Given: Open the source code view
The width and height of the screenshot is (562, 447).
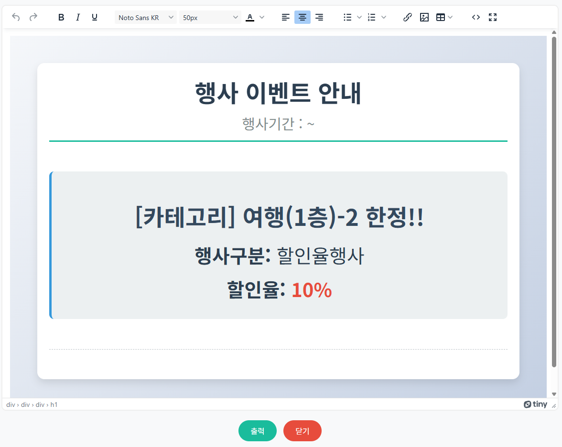Looking at the screenshot, I should coord(476,17).
